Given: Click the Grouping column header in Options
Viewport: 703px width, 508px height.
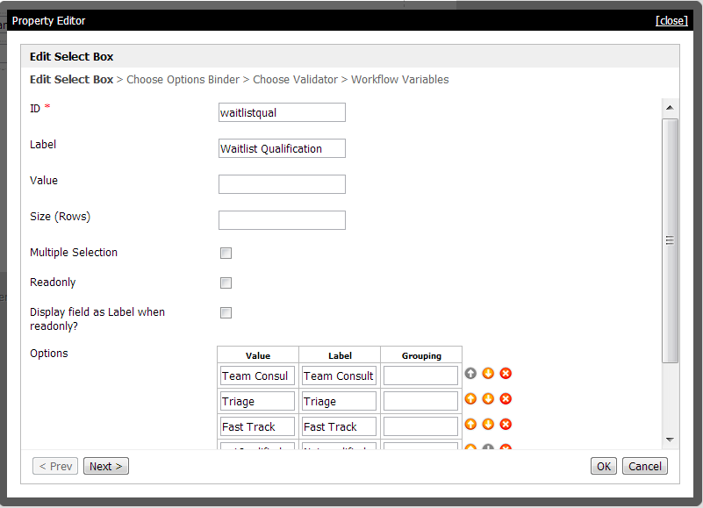Looking at the screenshot, I should click(x=421, y=355).
